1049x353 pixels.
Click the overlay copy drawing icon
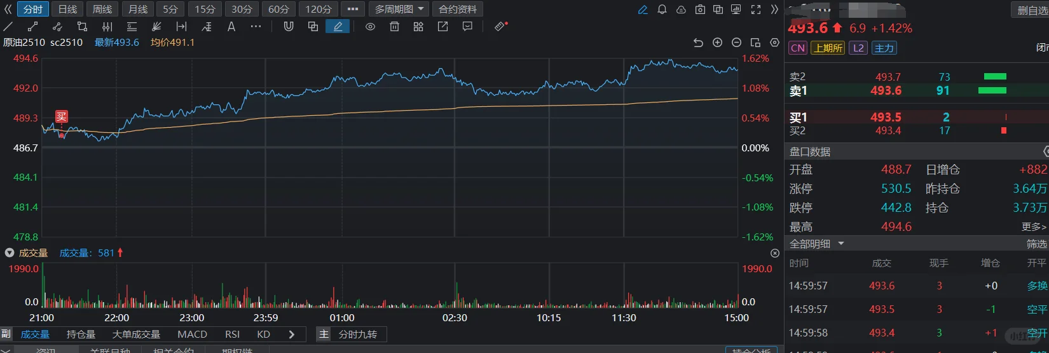[x=313, y=27]
